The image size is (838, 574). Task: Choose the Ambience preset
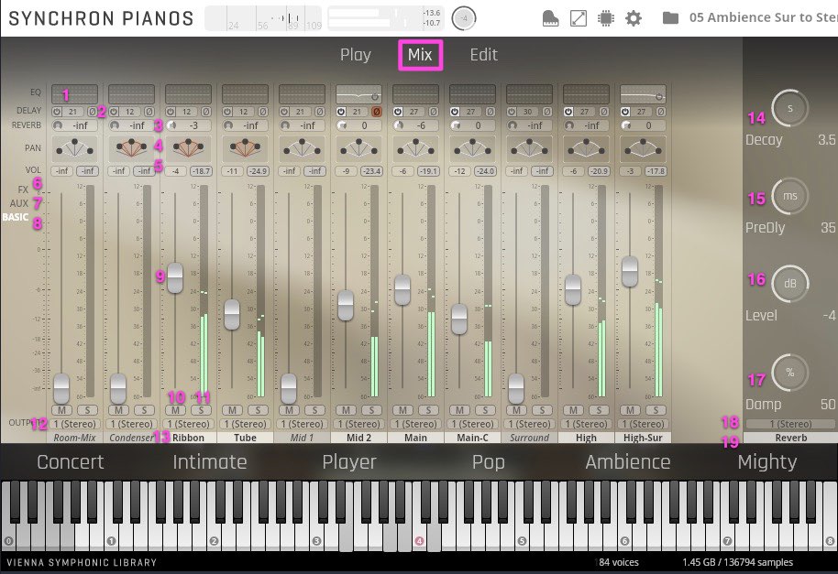tap(628, 462)
